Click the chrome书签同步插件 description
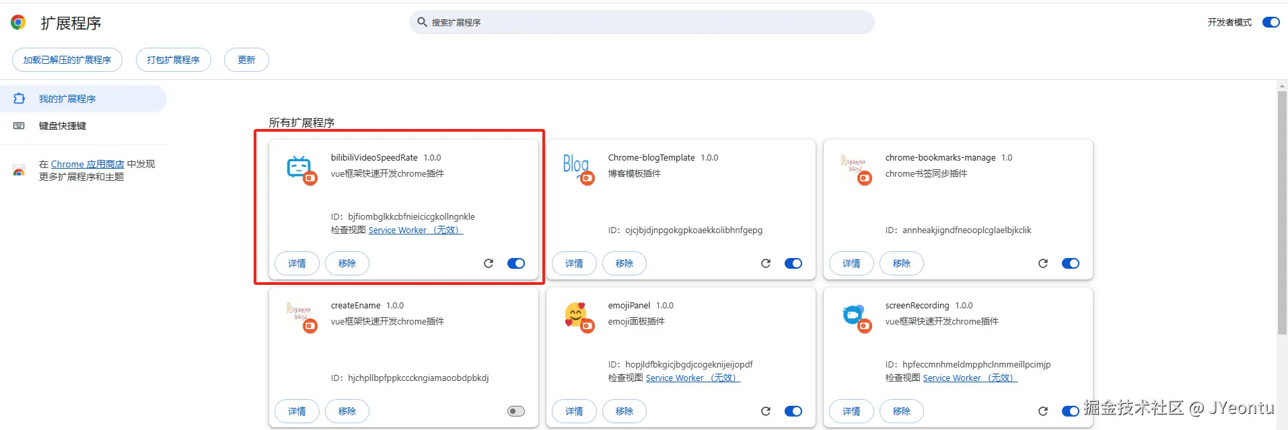Image resolution: width=1288 pixels, height=430 pixels. [x=926, y=173]
